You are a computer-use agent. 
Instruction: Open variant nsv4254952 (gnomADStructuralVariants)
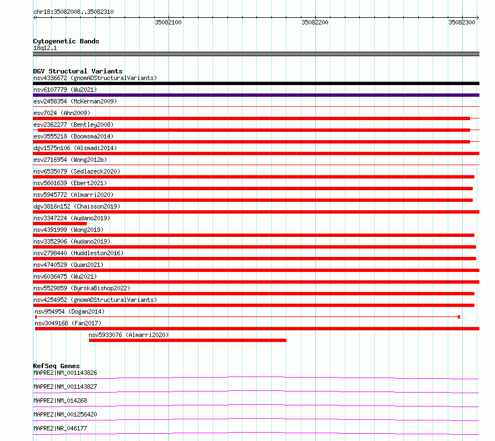[x=95, y=300]
